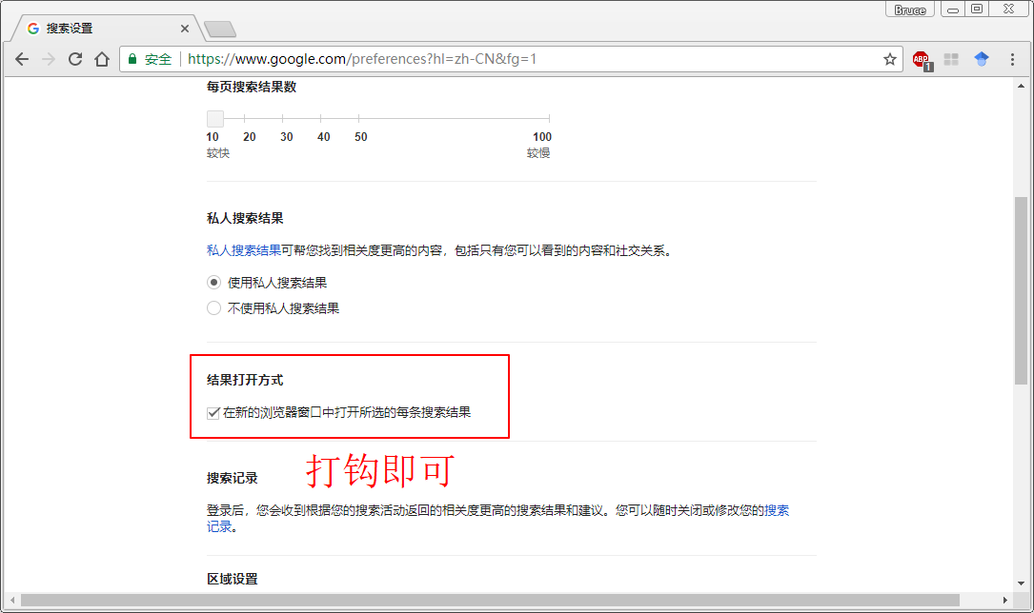The image size is (1034, 613).
Task: Click the forward navigation arrow
Action: click(x=49, y=59)
